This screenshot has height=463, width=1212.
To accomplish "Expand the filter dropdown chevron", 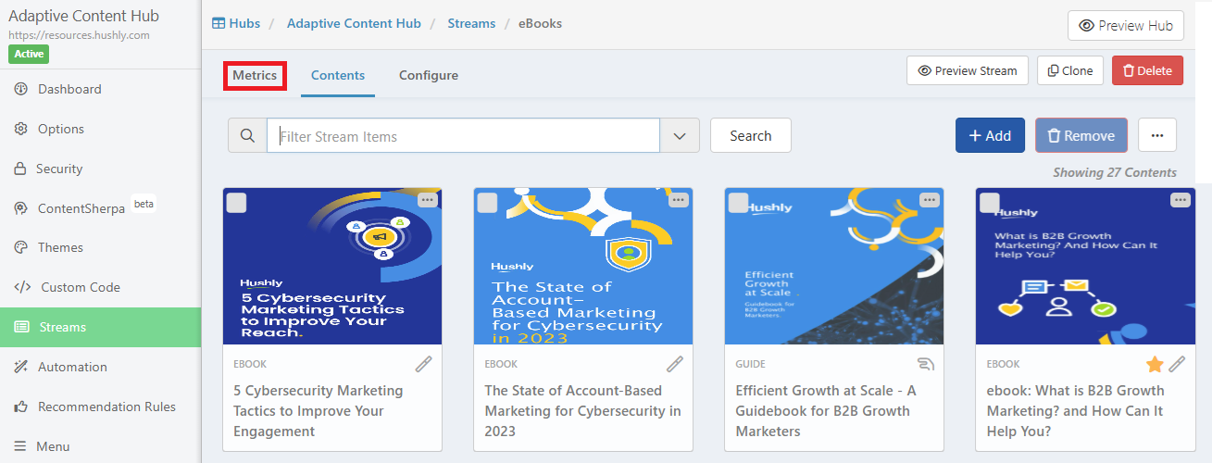I will click(x=681, y=135).
